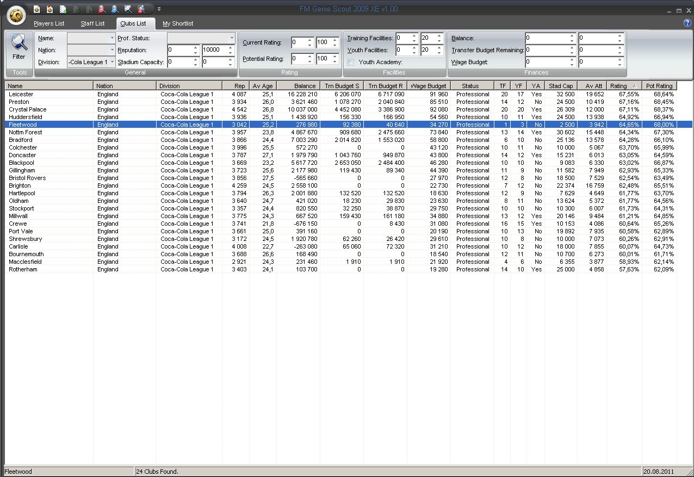Screen dimensions: 694x477
Task: Enable the Youth Academy checkbox
Action: (x=351, y=63)
